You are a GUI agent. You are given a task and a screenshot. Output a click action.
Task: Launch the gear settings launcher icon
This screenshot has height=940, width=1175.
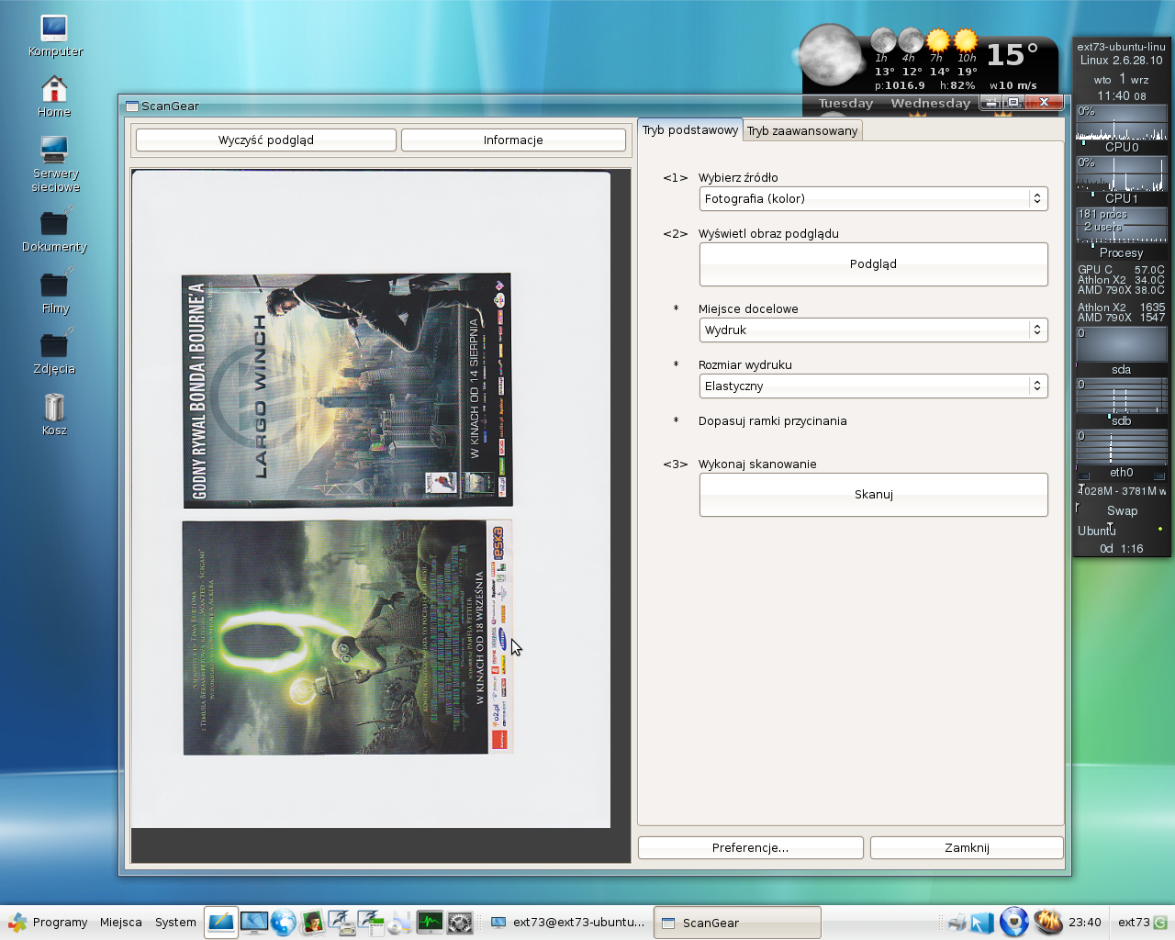pyautogui.click(x=460, y=923)
